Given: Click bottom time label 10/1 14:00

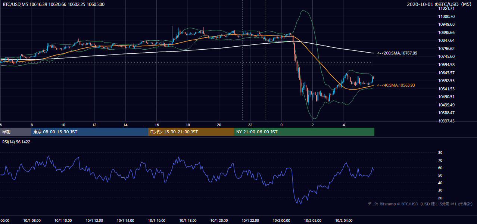Looking at the screenshot, I should (125, 221).
